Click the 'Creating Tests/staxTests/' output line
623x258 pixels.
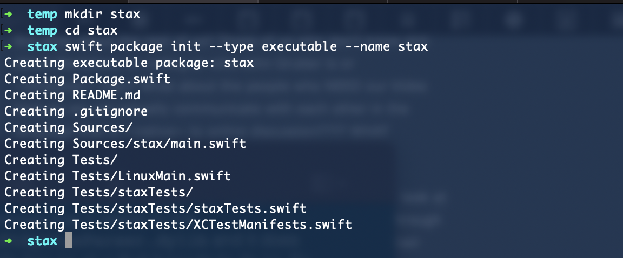99,192
